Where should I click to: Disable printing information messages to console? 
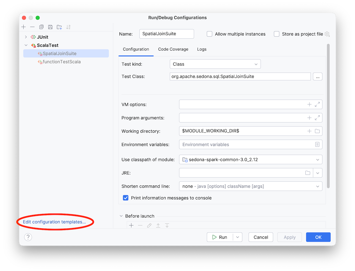pos(126,198)
